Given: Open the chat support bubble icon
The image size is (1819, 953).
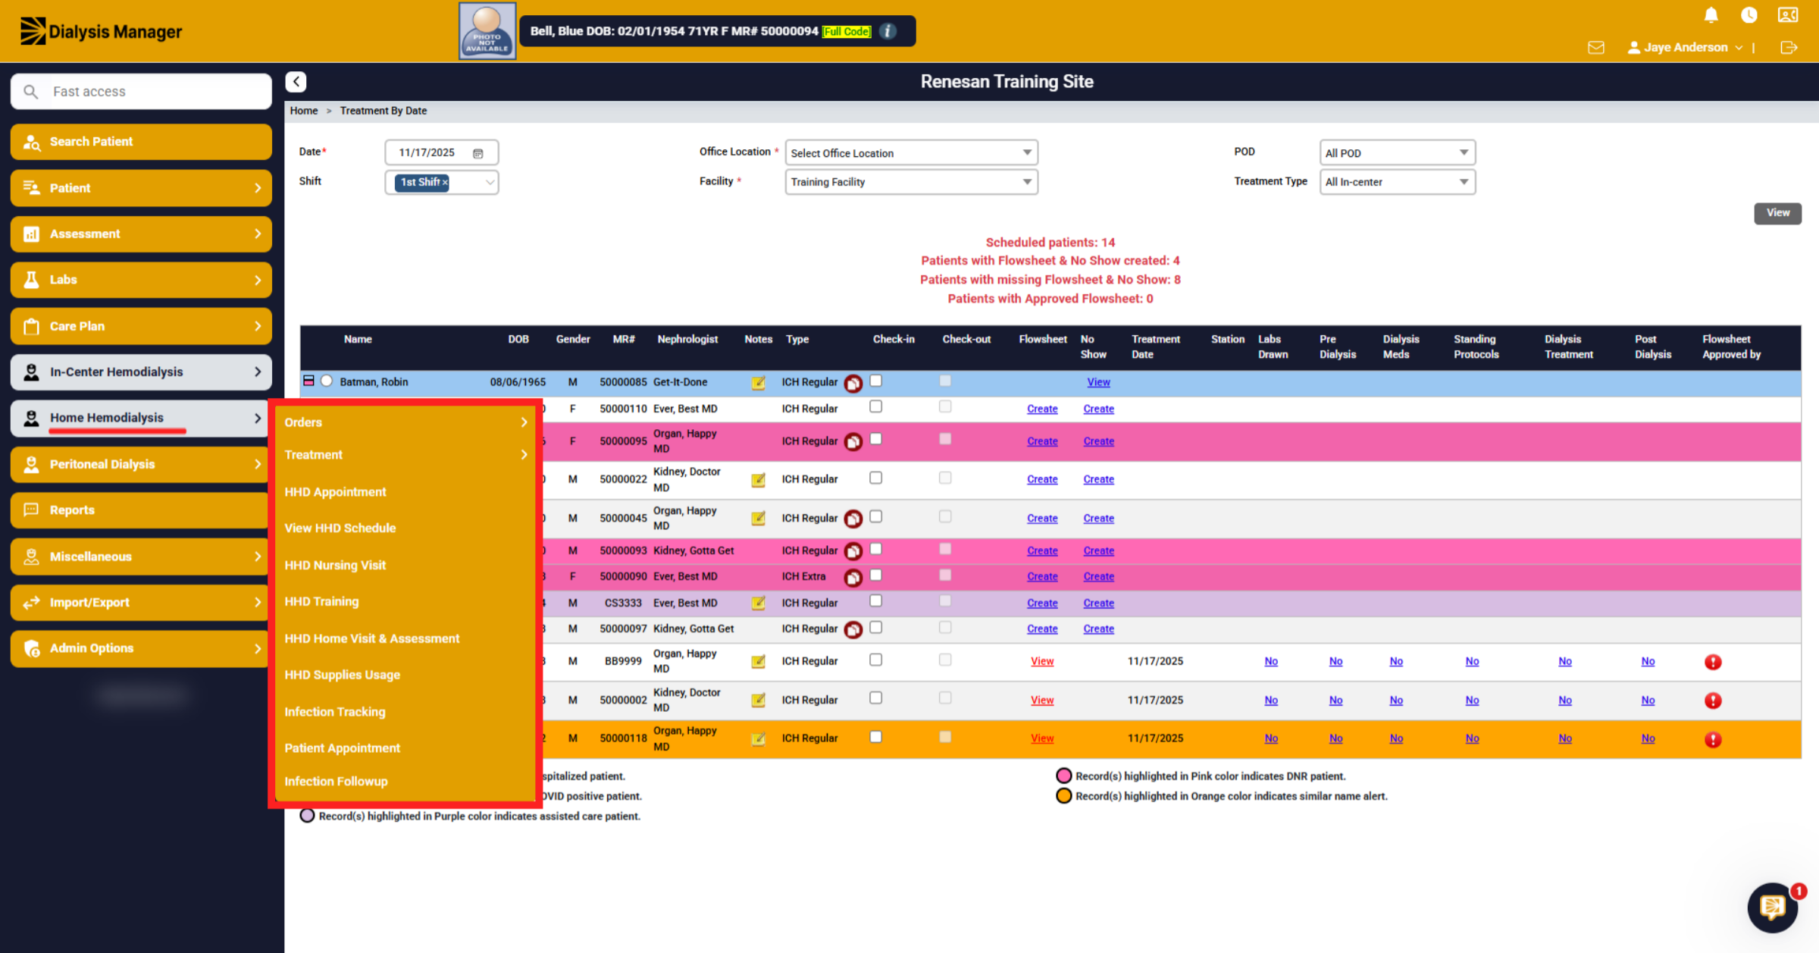Looking at the screenshot, I should [x=1773, y=907].
